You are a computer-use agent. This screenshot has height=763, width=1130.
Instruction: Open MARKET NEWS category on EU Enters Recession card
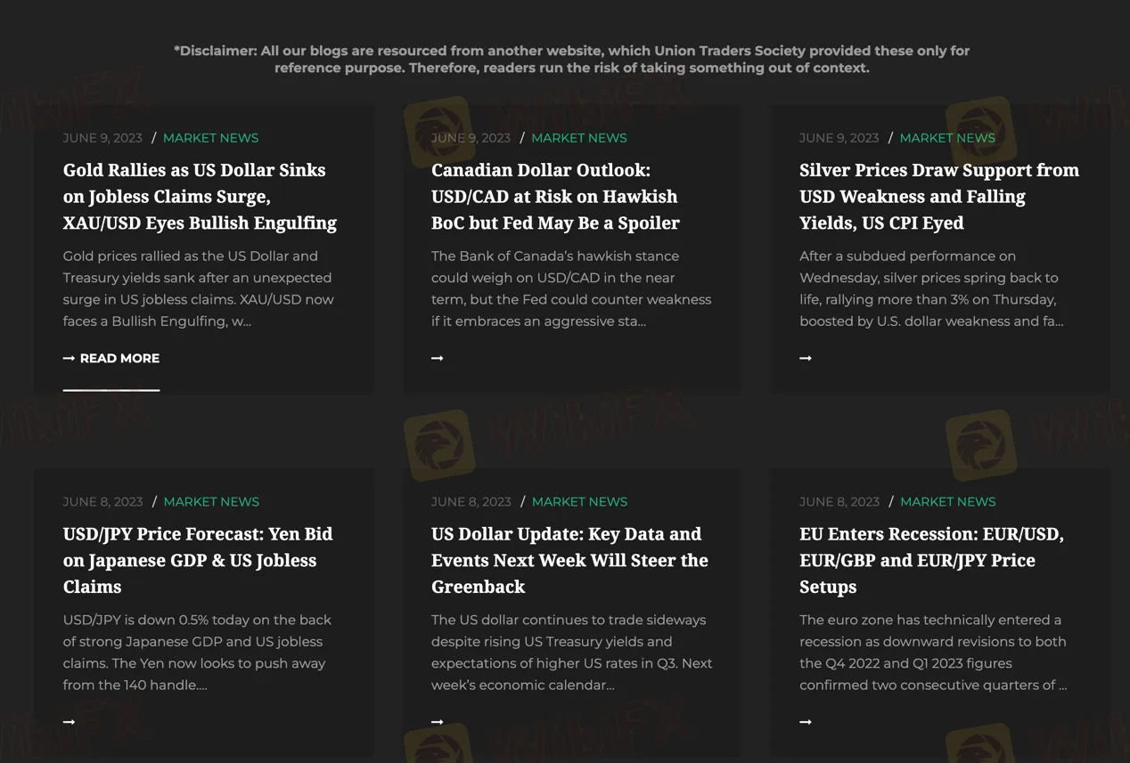pos(948,501)
